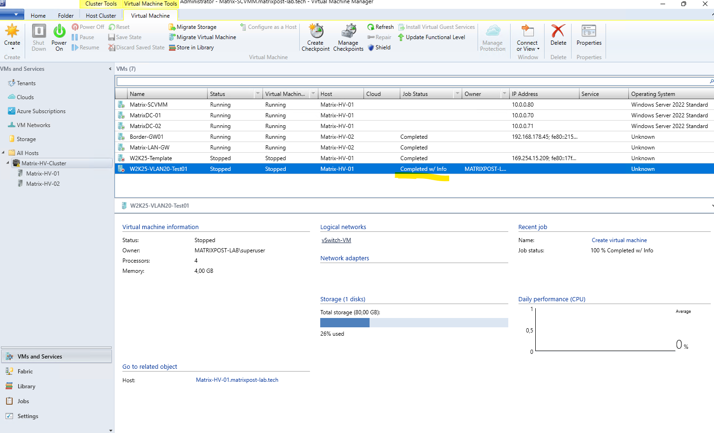Click the VM search field
Image resolution: width=714 pixels, height=433 pixels.
click(412, 82)
